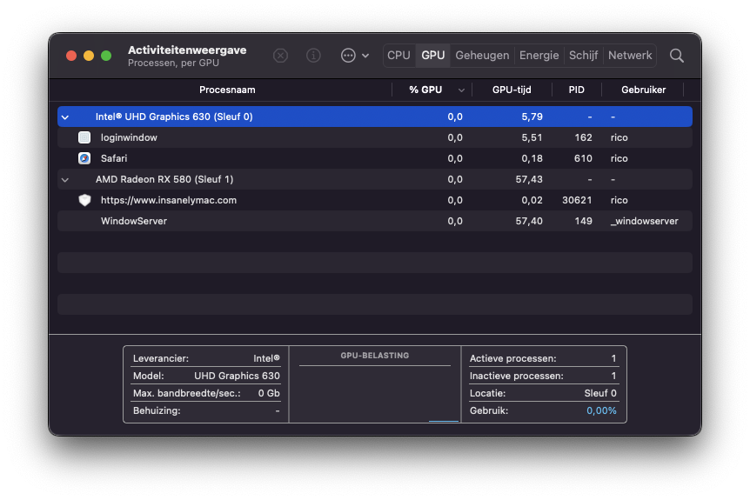Sort by the GPU-tijd column header
750x500 pixels.
click(x=512, y=90)
